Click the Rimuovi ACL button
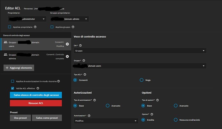The height and width of the screenshot is (129, 222). pos(36,103)
